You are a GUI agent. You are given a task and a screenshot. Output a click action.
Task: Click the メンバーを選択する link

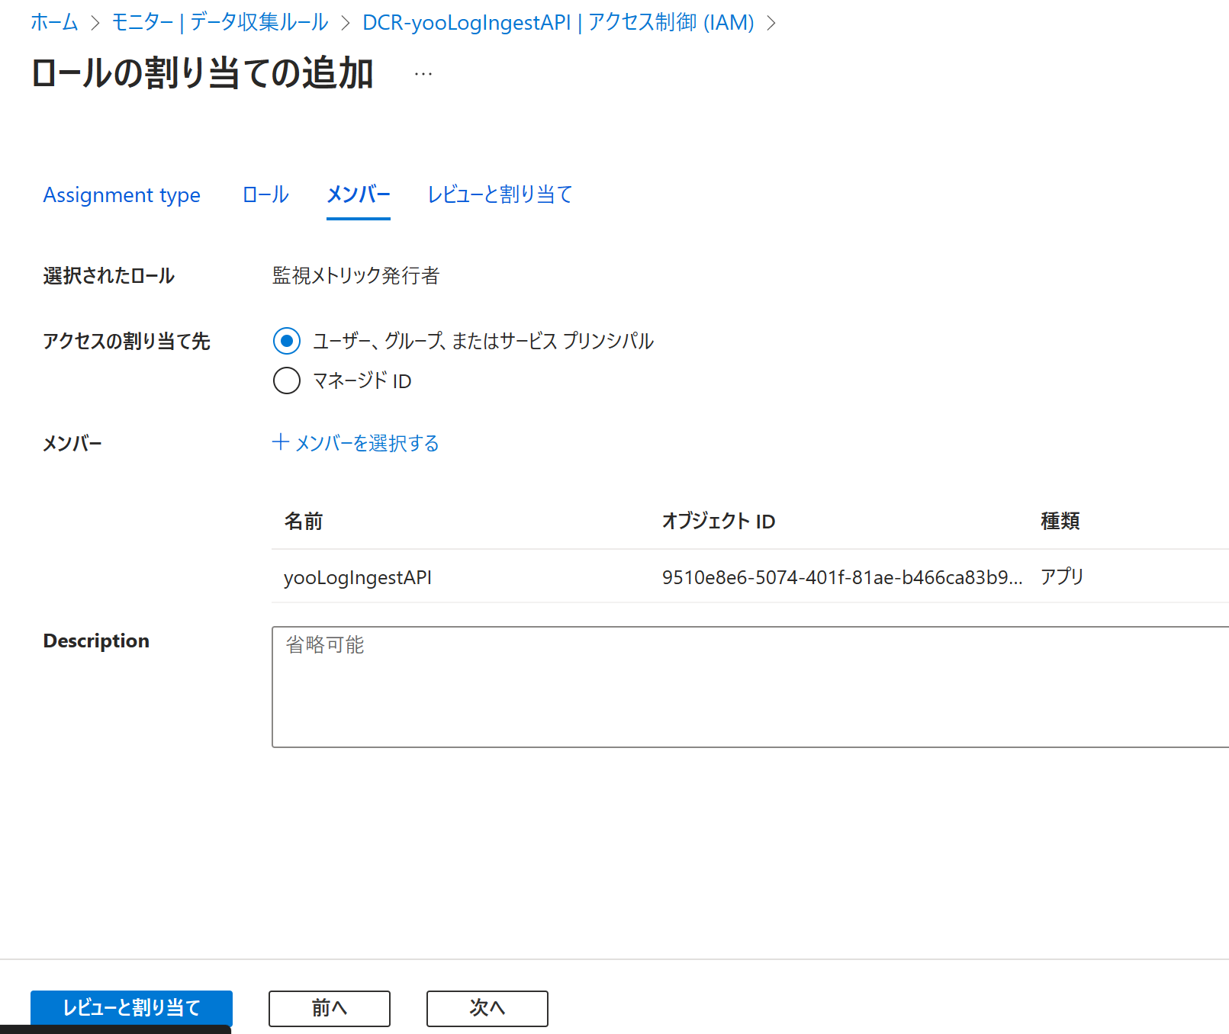point(366,442)
